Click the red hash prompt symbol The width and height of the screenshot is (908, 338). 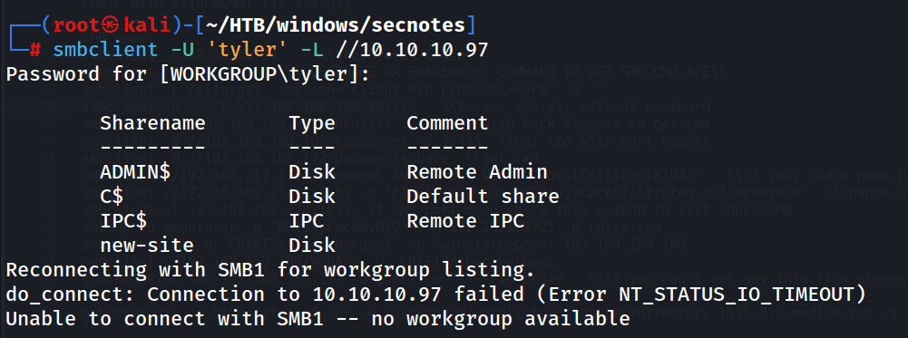34,50
